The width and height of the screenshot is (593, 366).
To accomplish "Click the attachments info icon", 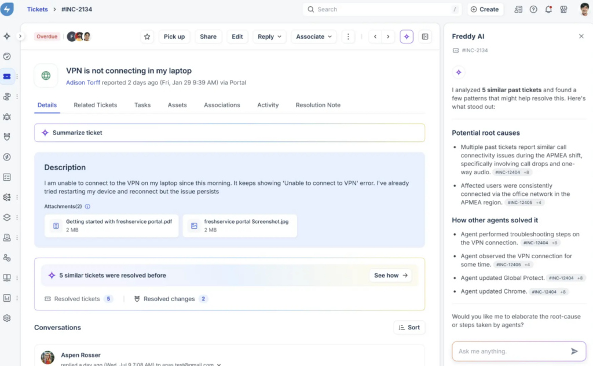I will (87, 206).
